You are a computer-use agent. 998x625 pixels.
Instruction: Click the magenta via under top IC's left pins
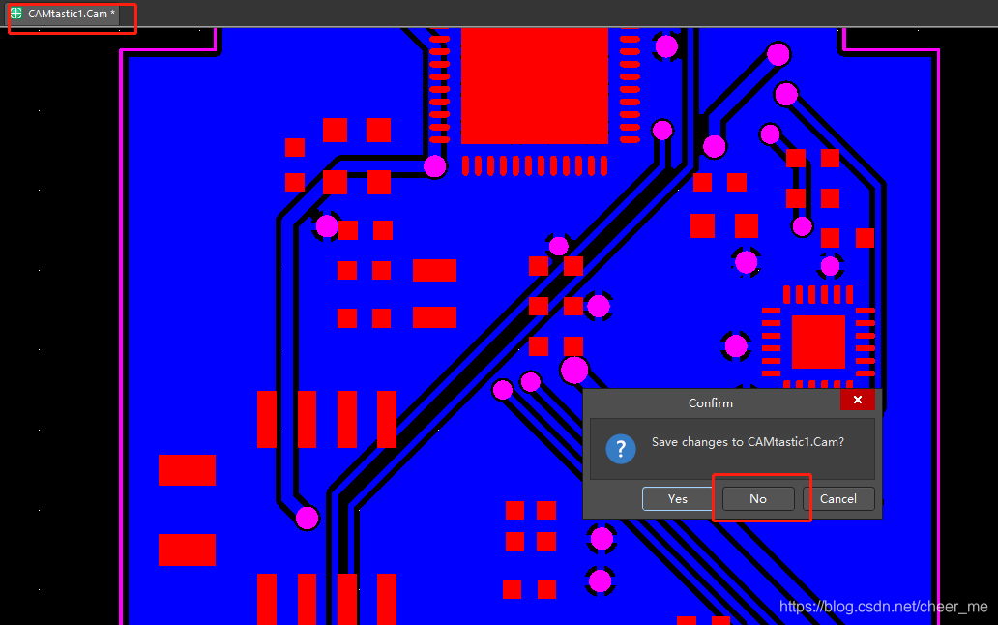(x=435, y=166)
